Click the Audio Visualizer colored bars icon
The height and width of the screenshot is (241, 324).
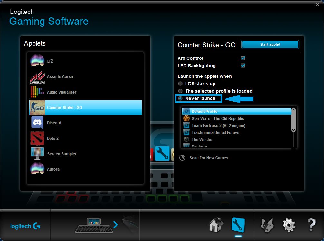[x=37, y=92]
